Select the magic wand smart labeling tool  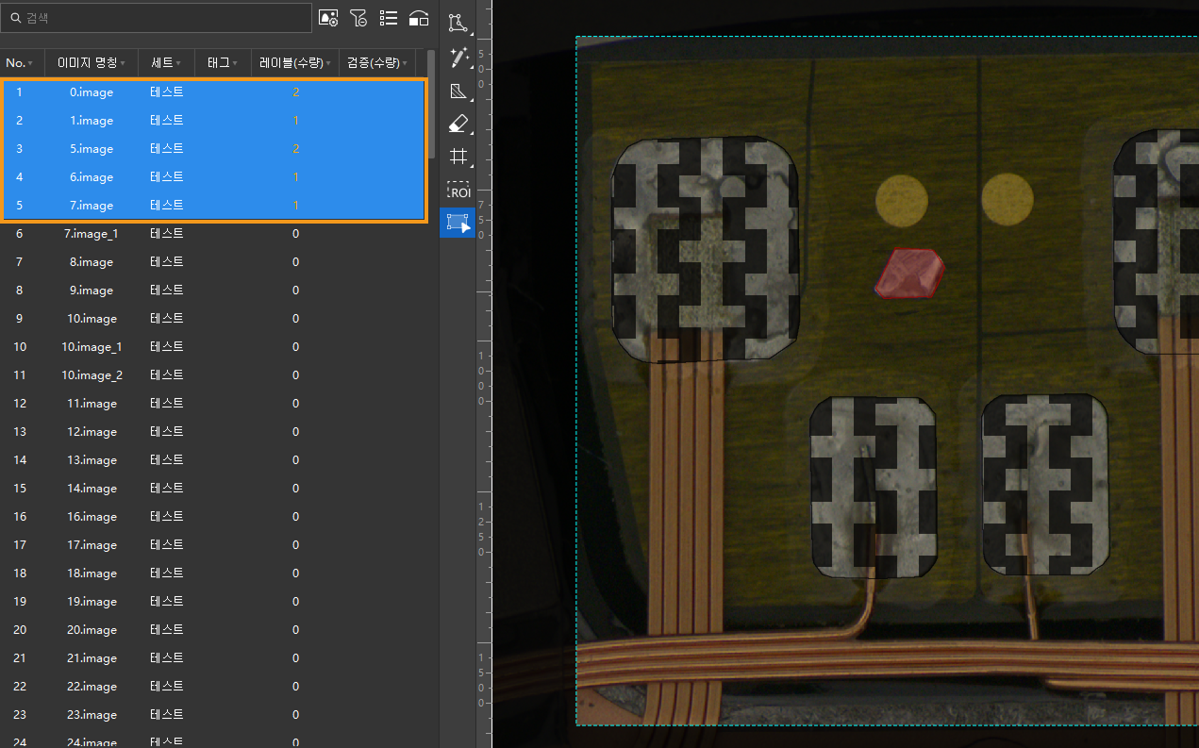(x=458, y=58)
